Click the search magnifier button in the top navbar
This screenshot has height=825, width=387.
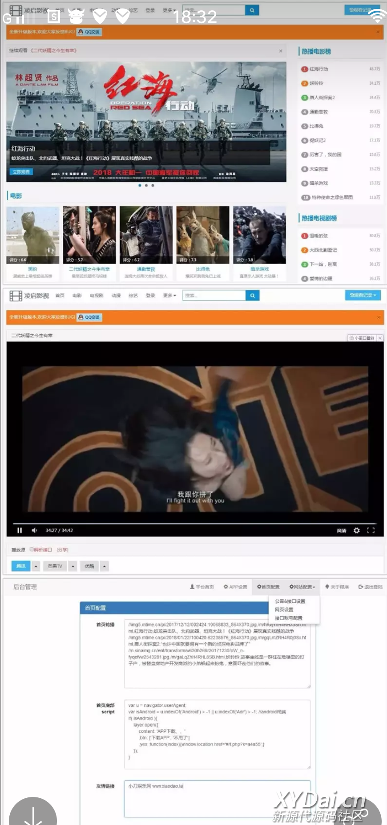[252, 10]
